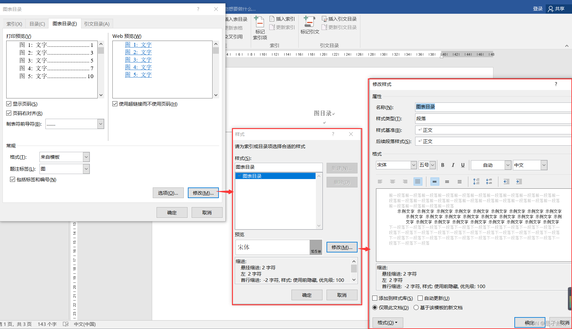Click 修改(M)... in 样式 dialog
This screenshot has width=572, height=329.
342,247
